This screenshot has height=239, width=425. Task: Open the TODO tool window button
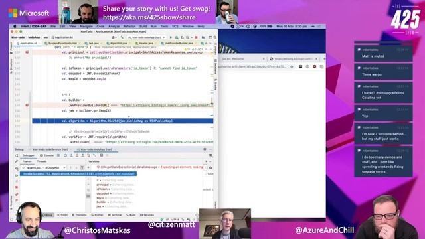62,215
